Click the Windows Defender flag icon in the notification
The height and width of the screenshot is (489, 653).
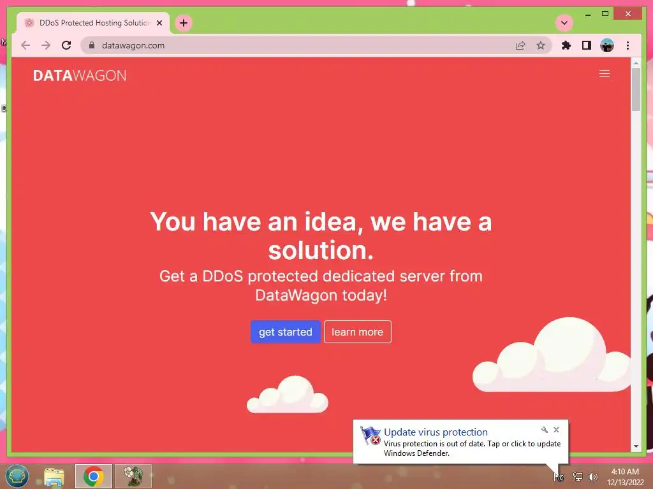[x=371, y=436]
